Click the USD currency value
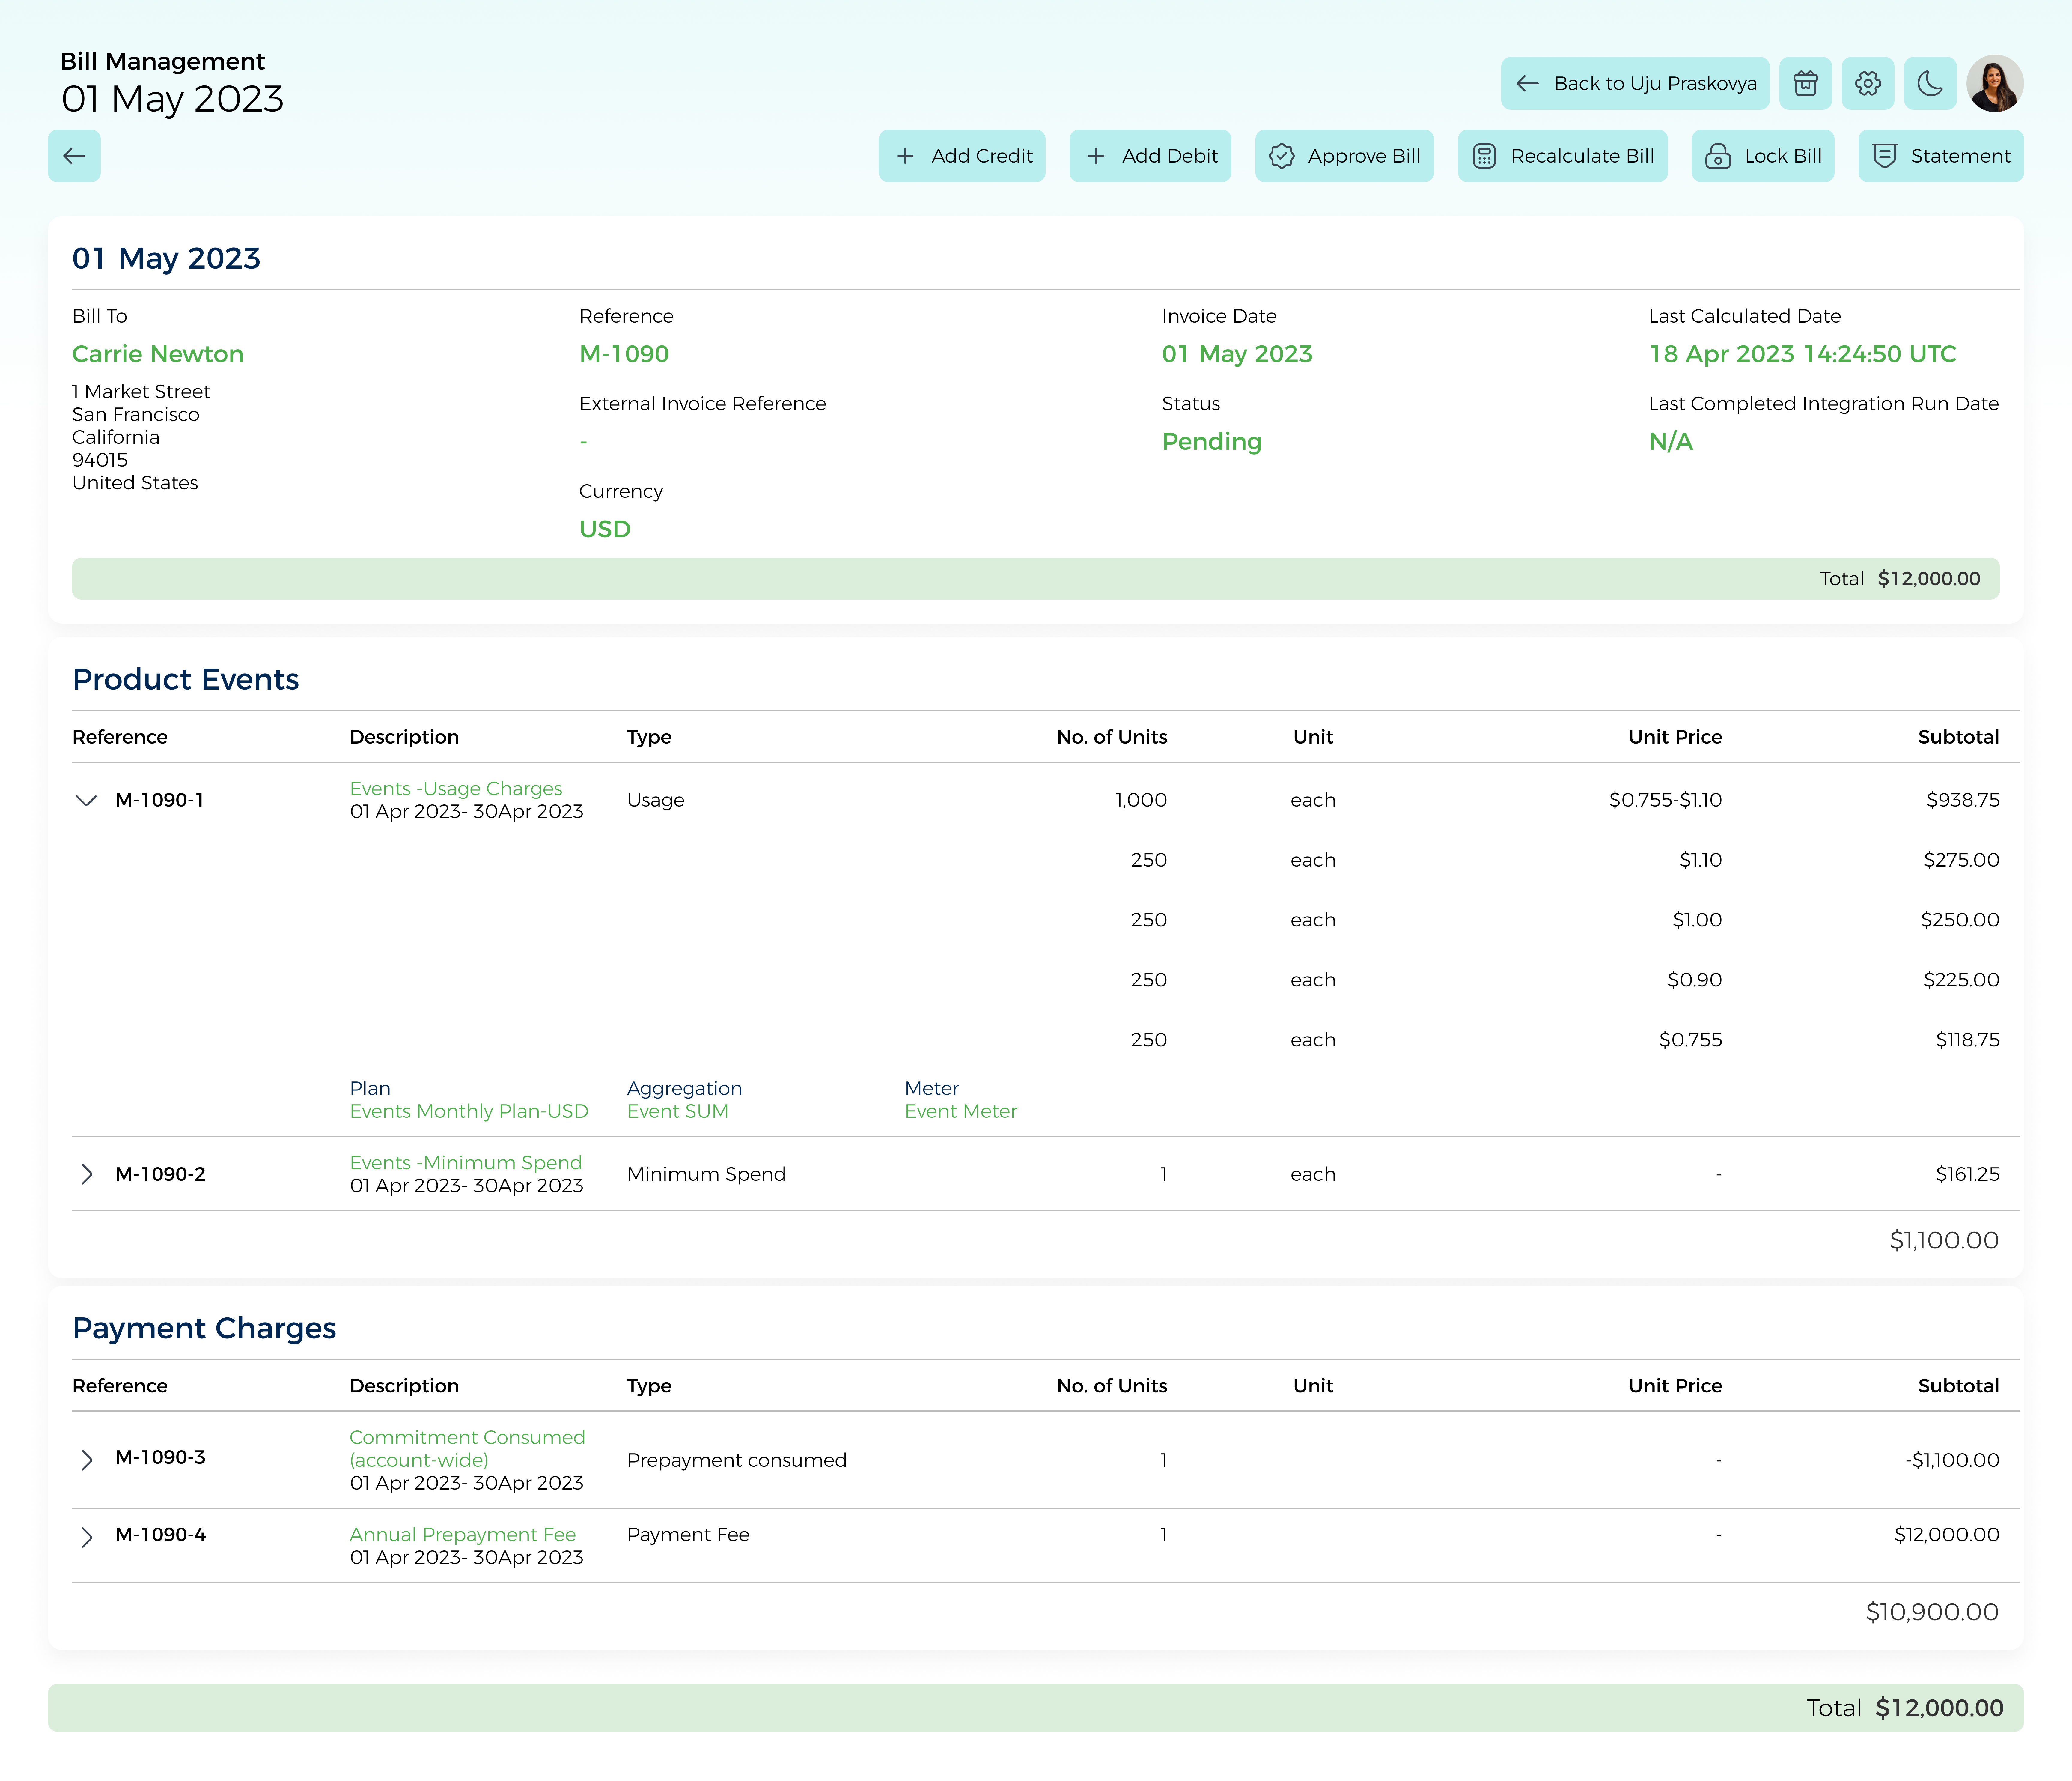This screenshot has height=1781, width=2072. pyautogui.click(x=605, y=529)
